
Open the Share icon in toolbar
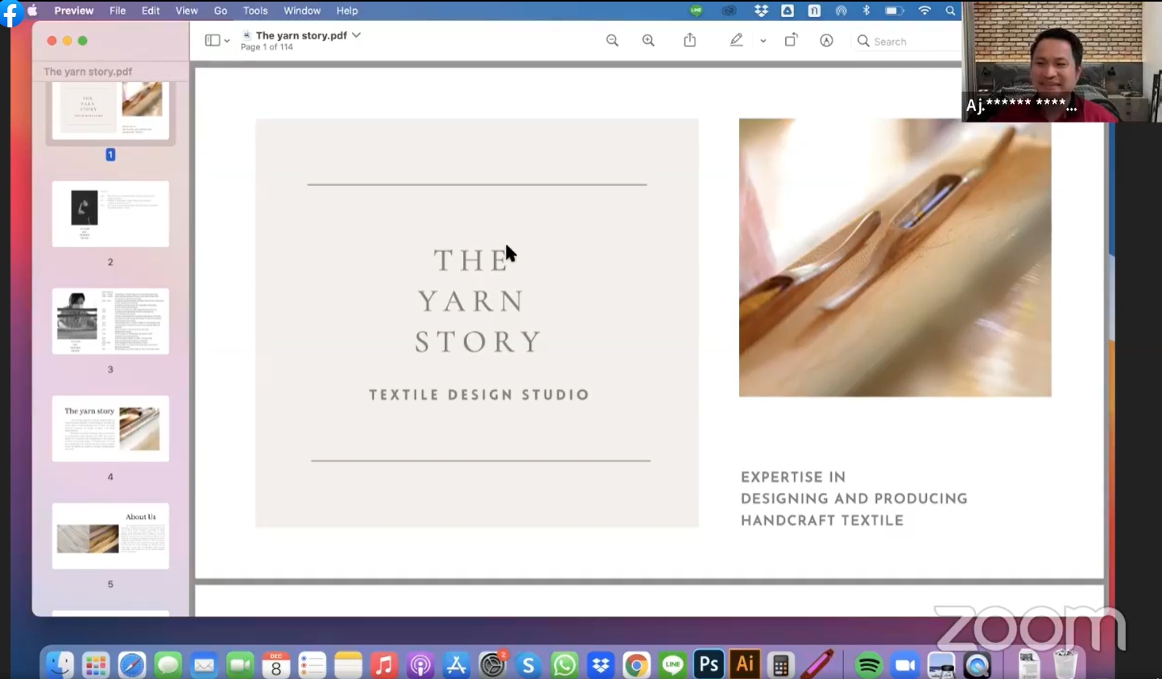click(690, 40)
